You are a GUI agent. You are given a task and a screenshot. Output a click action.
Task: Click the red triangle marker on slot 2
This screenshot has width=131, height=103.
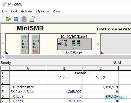(102, 53)
